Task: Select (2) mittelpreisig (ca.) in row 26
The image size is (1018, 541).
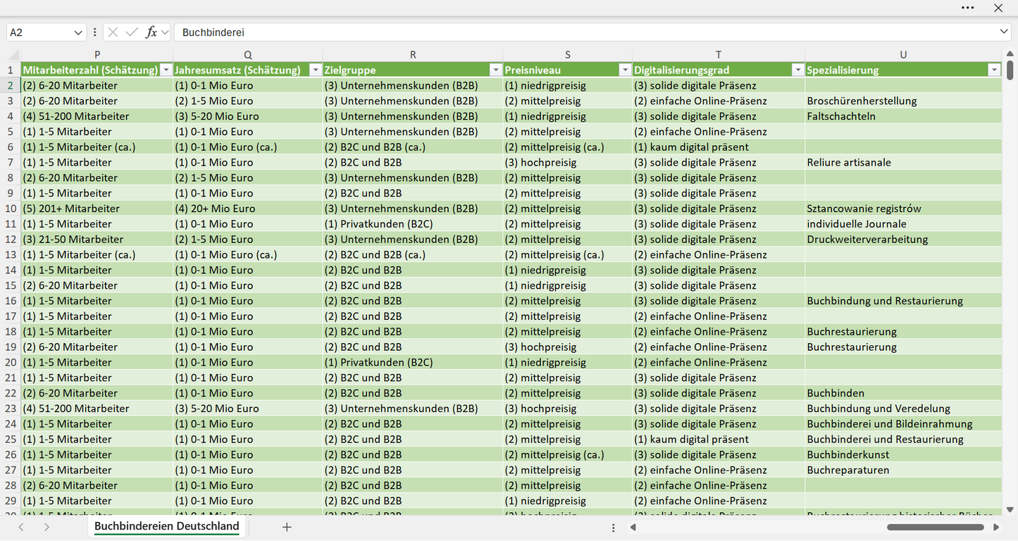Action: pos(568,454)
